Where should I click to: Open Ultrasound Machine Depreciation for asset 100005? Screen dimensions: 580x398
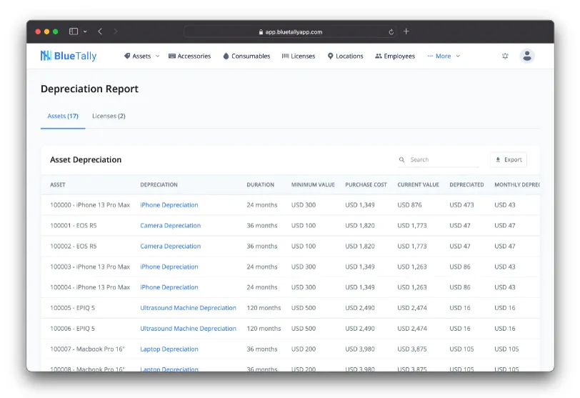[x=189, y=308]
